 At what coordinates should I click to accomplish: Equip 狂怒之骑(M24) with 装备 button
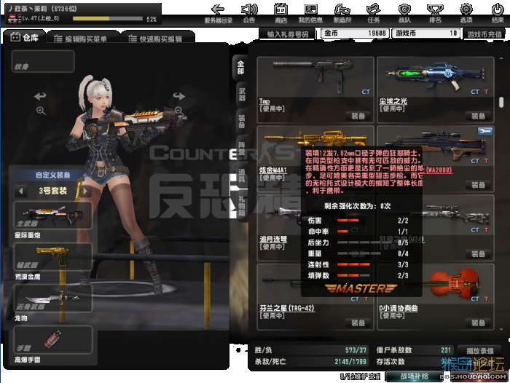(x=478, y=254)
